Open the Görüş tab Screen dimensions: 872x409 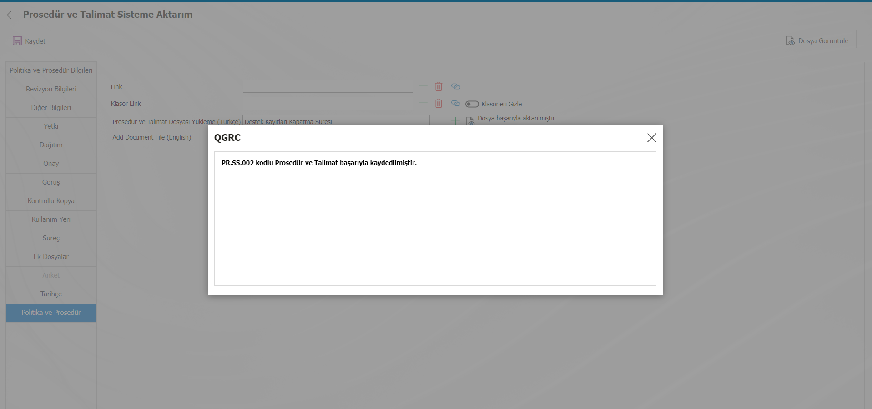coord(51,182)
